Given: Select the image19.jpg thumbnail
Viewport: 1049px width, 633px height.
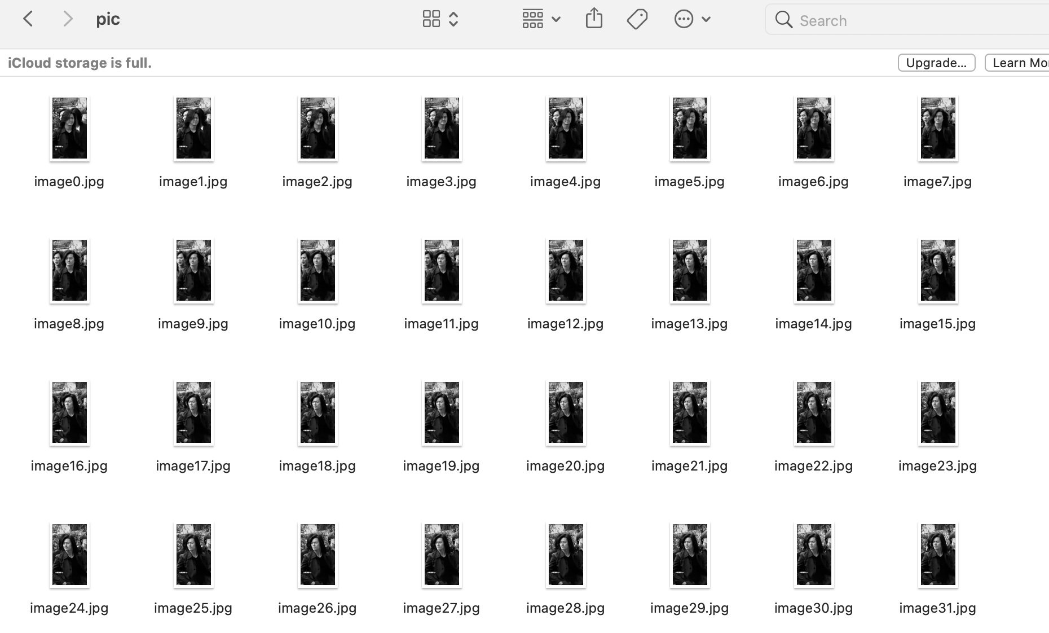Looking at the screenshot, I should click(442, 412).
